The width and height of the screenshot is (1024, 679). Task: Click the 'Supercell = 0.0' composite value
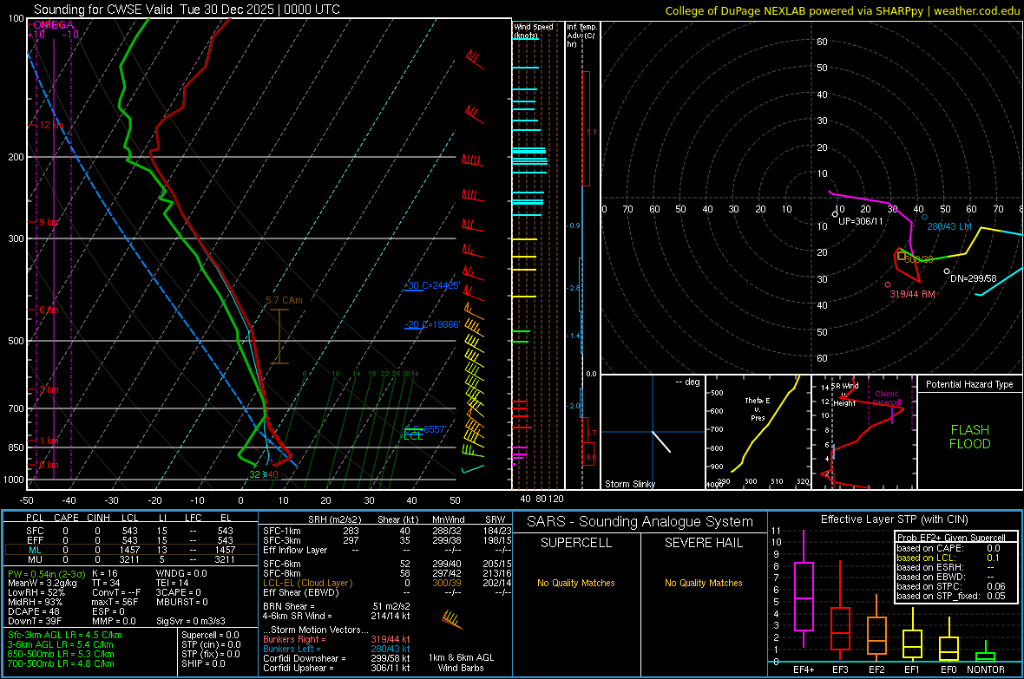210,635
